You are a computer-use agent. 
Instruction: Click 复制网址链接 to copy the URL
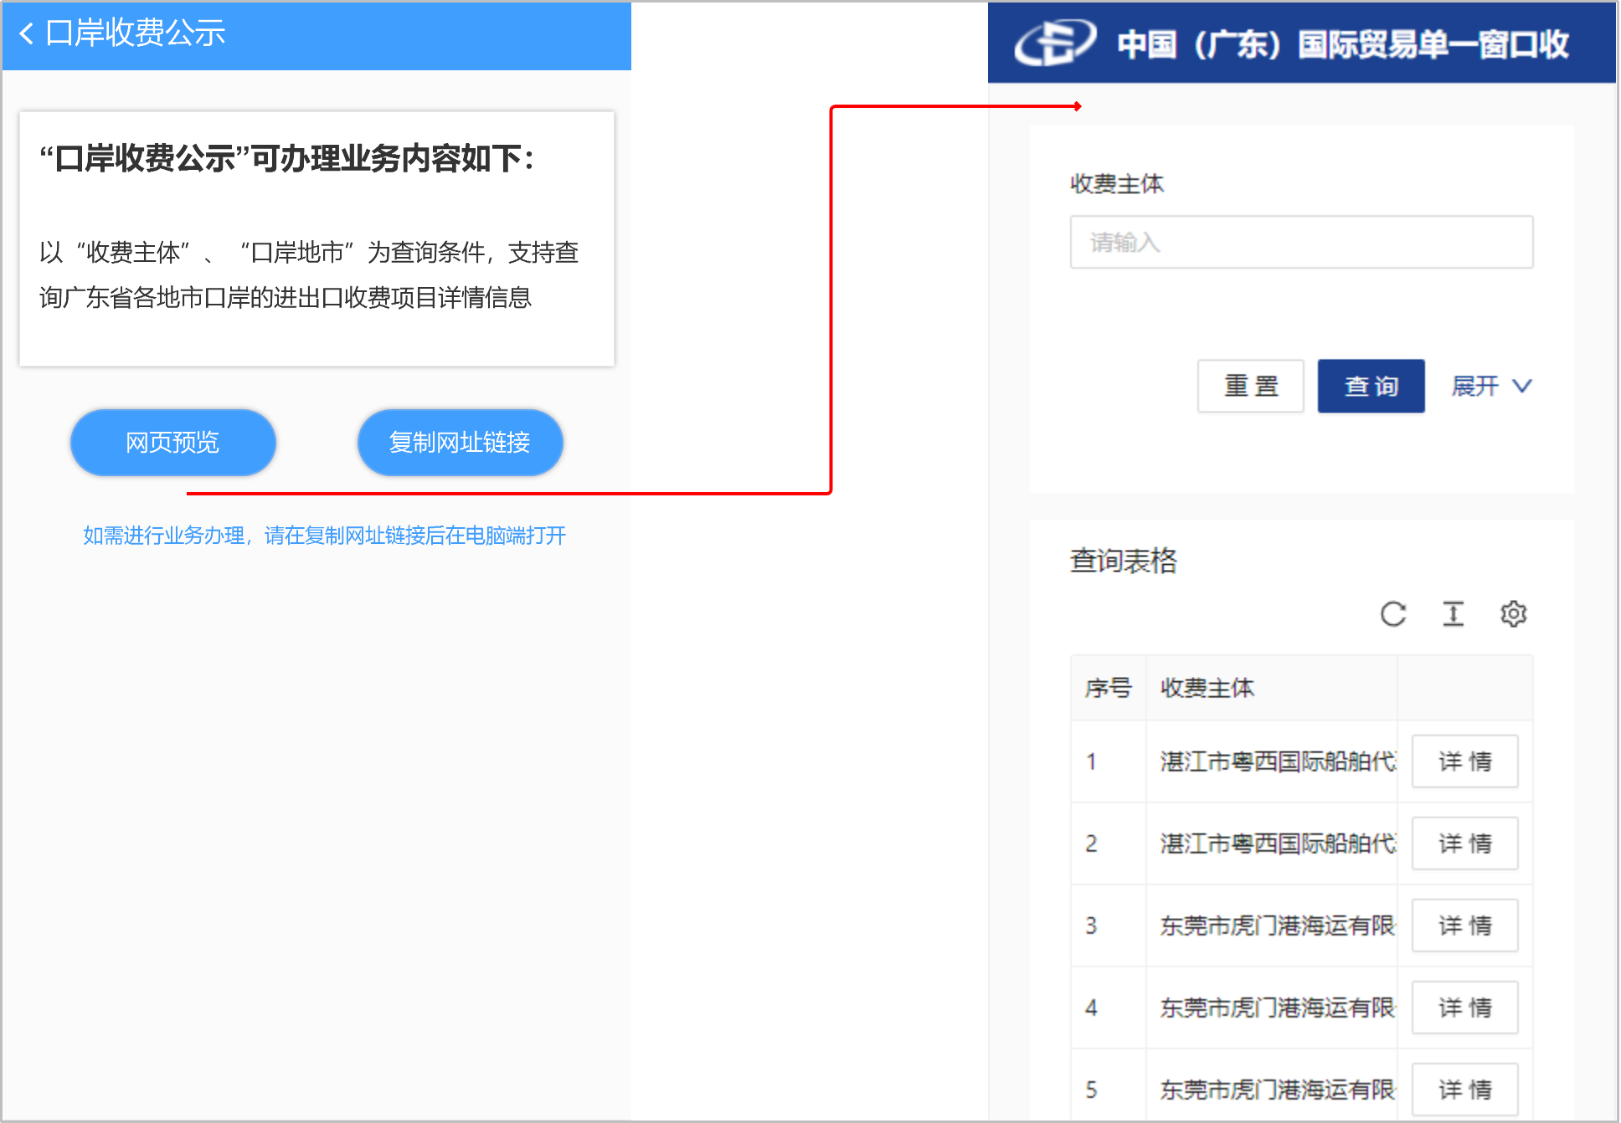click(460, 443)
